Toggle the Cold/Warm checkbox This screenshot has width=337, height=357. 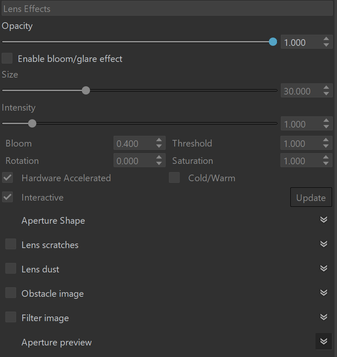pos(174,177)
